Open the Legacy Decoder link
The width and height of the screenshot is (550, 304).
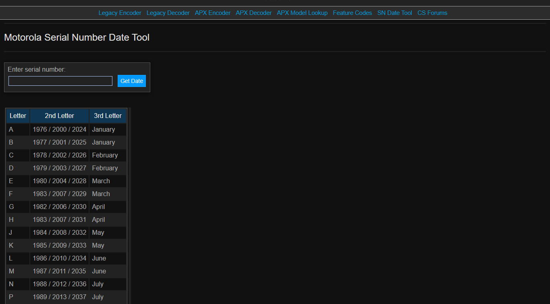coord(168,13)
